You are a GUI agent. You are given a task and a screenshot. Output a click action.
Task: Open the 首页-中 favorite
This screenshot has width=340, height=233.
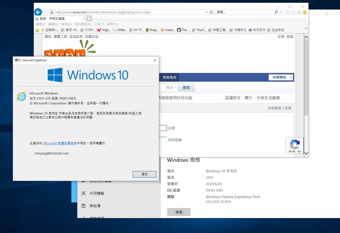(x=70, y=30)
